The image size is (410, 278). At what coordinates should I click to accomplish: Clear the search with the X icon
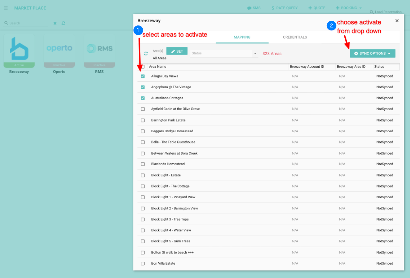[x=55, y=23]
